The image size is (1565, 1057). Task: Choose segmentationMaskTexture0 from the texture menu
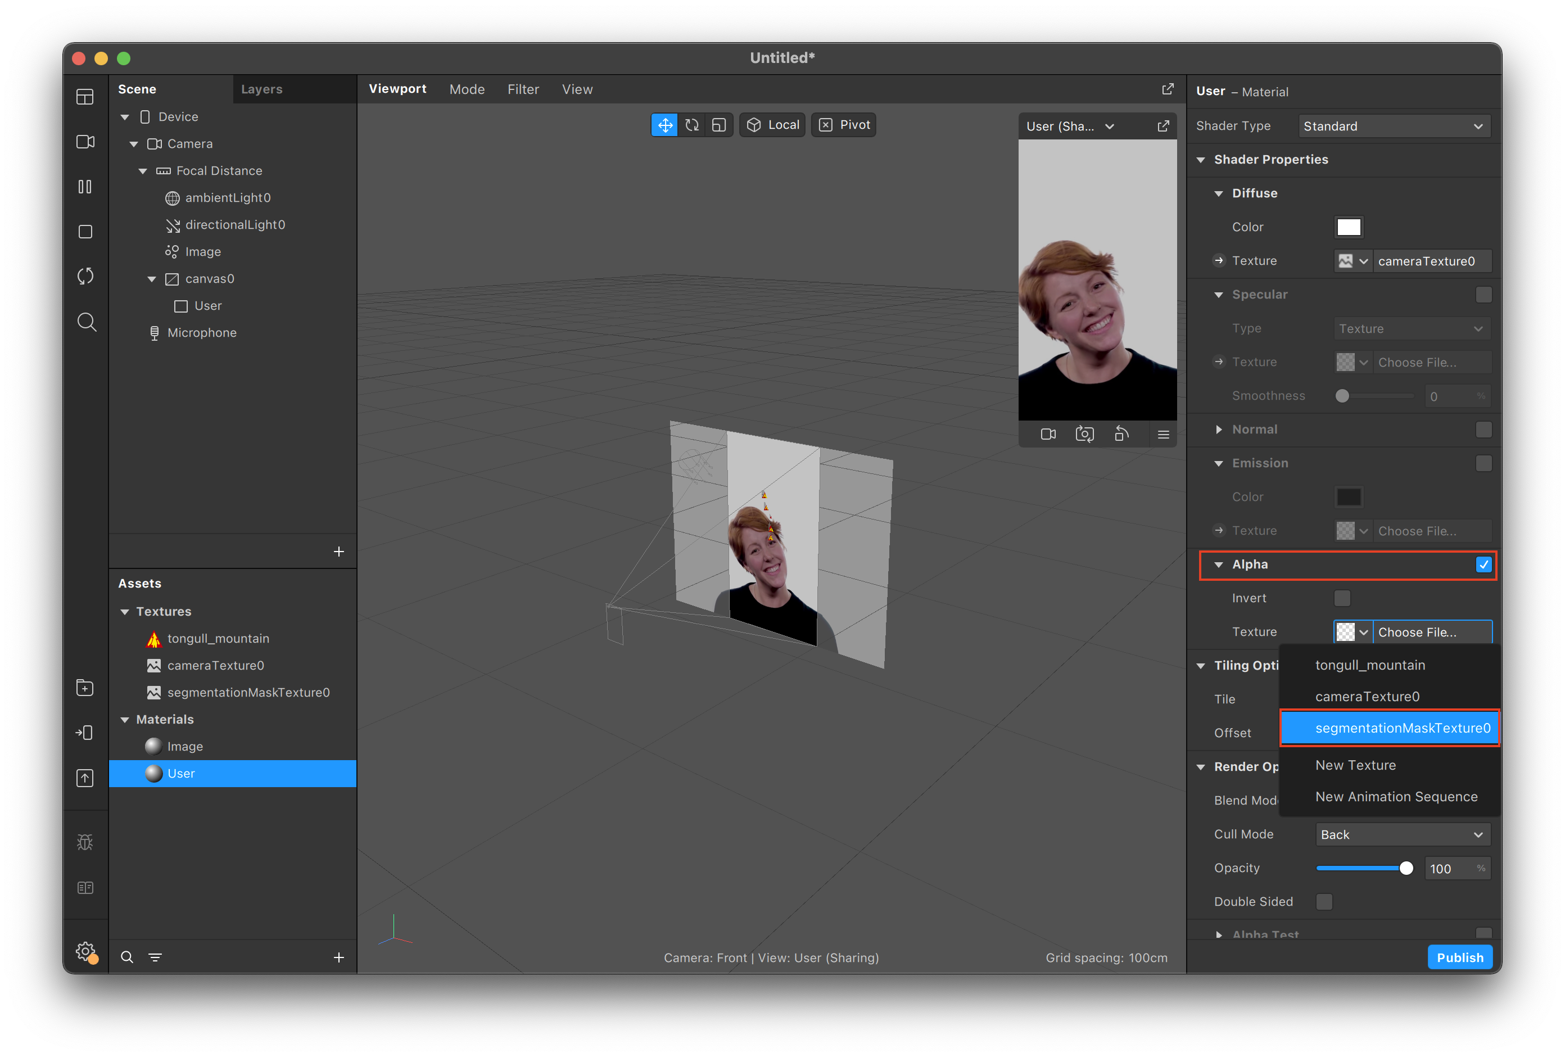1402,728
